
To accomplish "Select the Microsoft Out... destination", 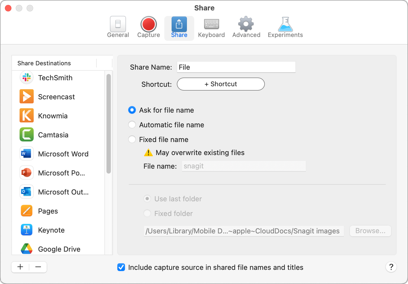I will 58,192.
